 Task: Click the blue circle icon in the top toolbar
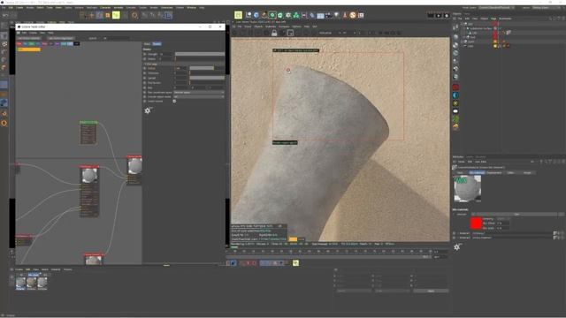(x=256, y=15)
